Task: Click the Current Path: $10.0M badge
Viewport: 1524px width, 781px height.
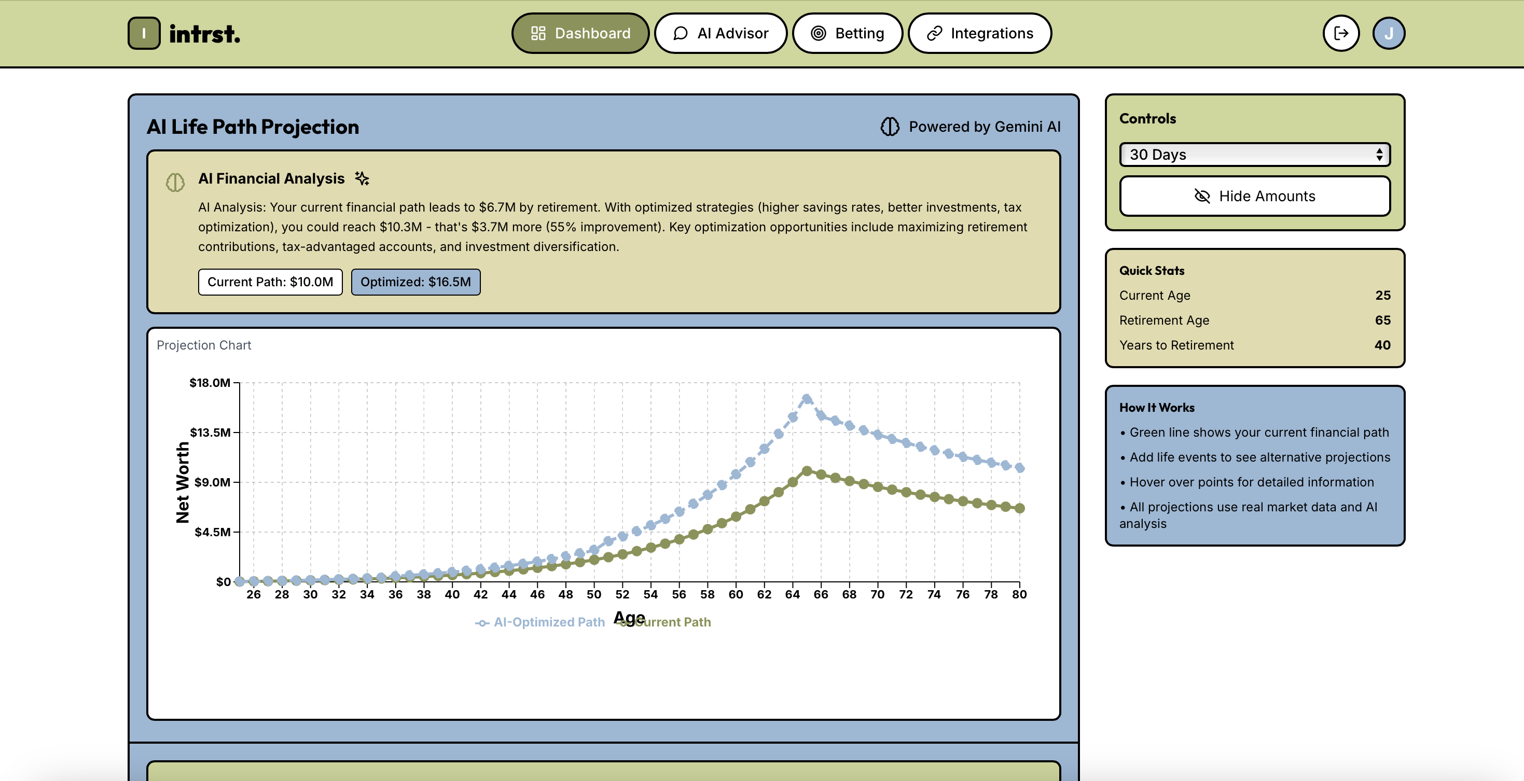Action: (x=270, y=282)
